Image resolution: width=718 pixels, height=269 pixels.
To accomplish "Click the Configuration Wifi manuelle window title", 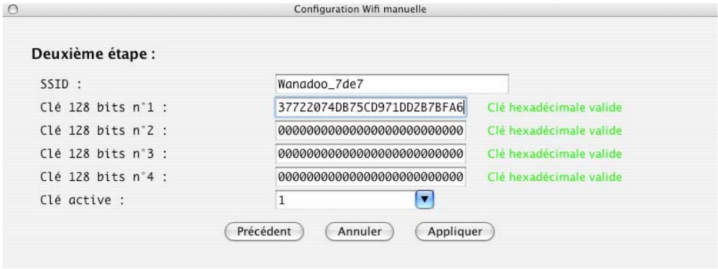I will pos(361,8).
